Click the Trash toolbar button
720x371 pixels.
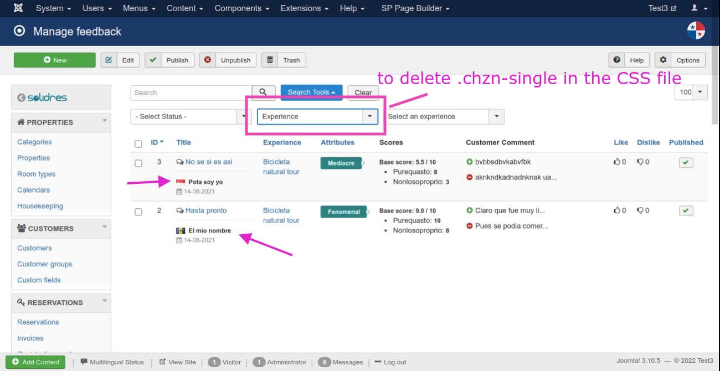(x=284, y=60)
